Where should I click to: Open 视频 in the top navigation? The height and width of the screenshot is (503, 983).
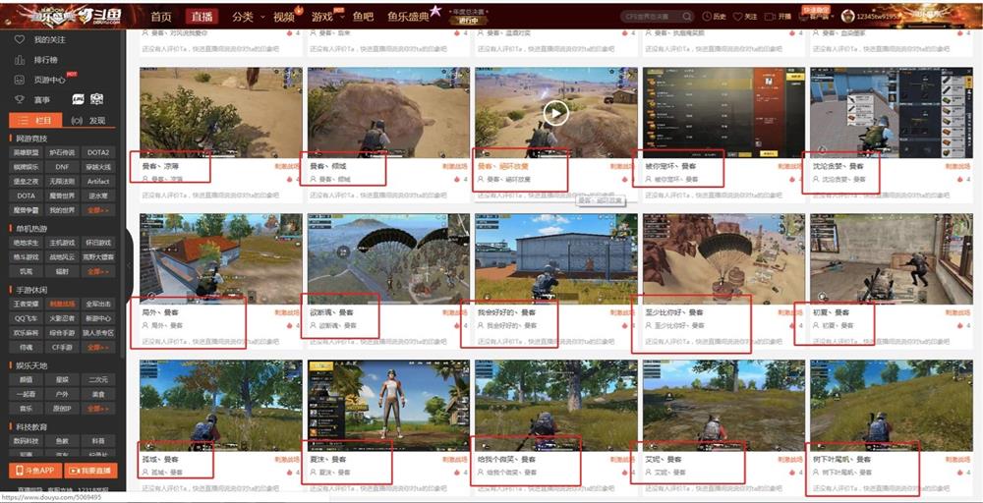[285, 17]
